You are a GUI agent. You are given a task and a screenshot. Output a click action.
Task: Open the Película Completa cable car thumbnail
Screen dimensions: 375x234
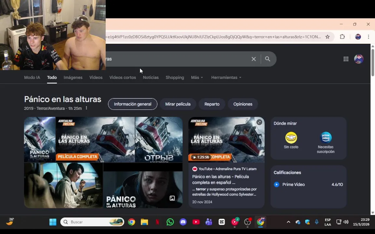click(95, 139)
